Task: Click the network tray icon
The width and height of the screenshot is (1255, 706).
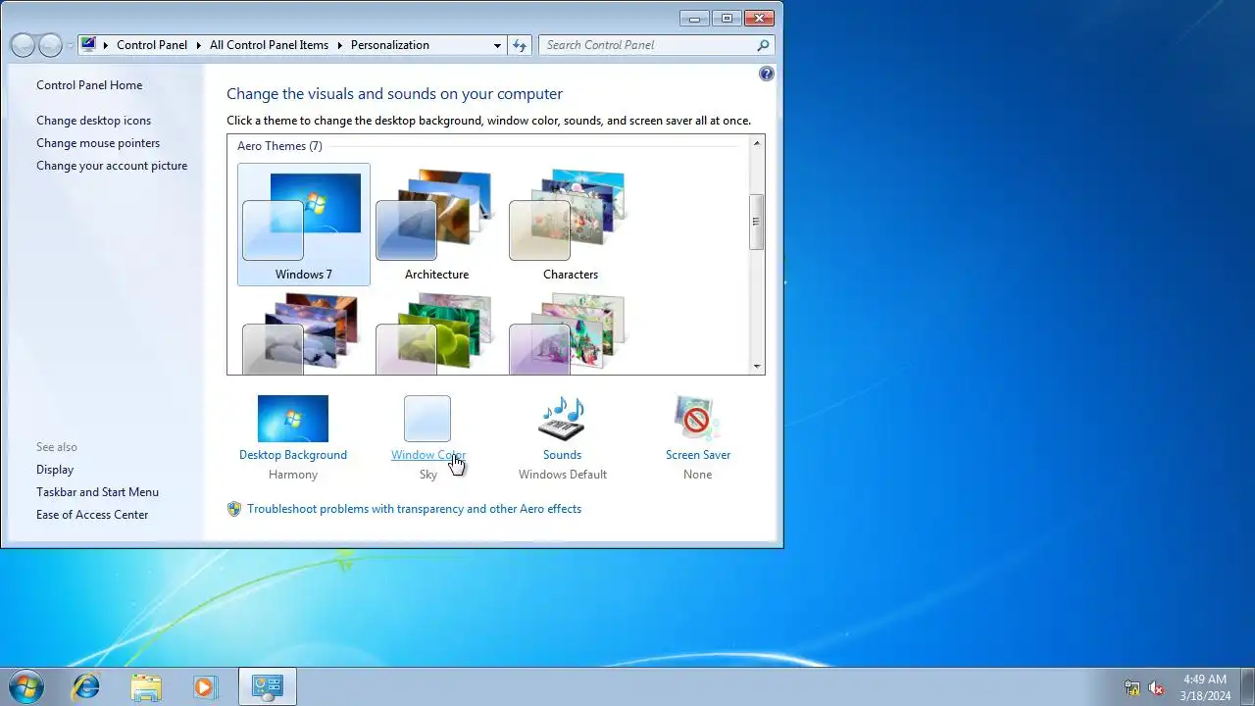Action: coord(1132,687)
